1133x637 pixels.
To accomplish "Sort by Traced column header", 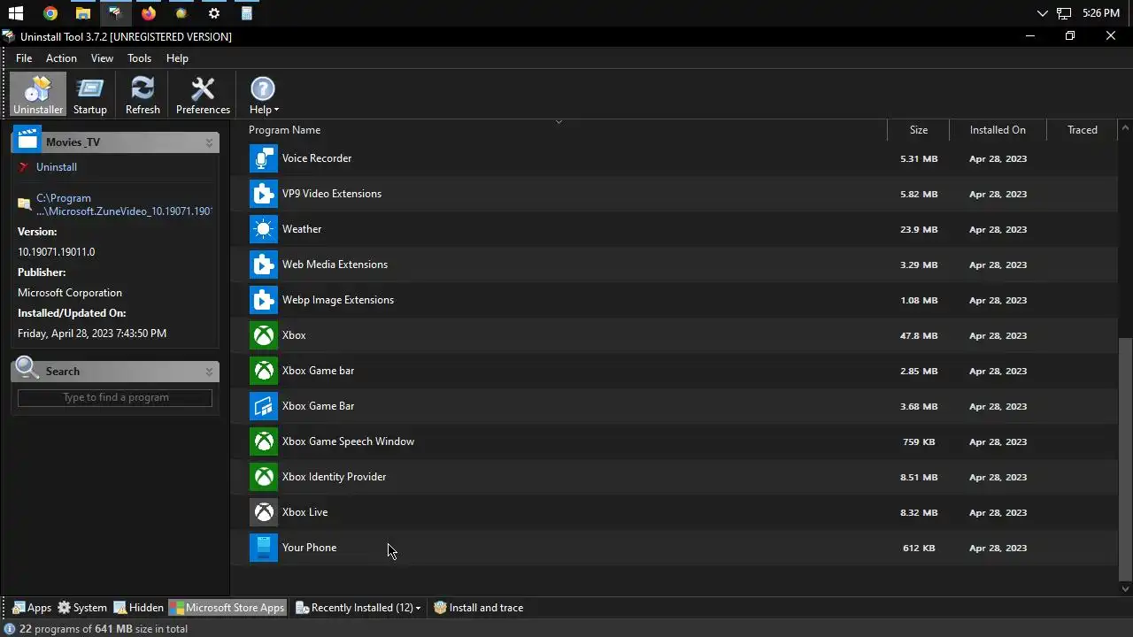I will tap(1082, 130).
